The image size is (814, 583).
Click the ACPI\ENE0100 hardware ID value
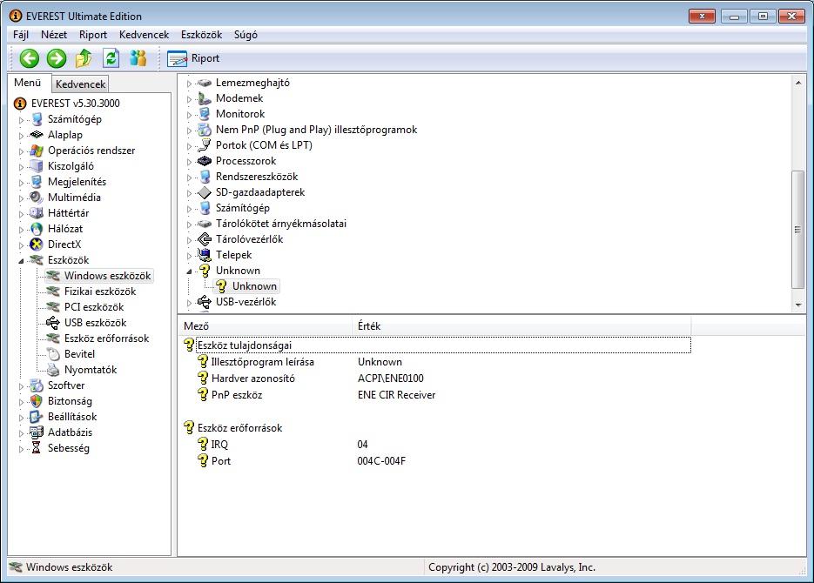click(x=390, y=379)
